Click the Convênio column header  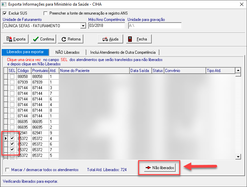[x=185, y=71]
